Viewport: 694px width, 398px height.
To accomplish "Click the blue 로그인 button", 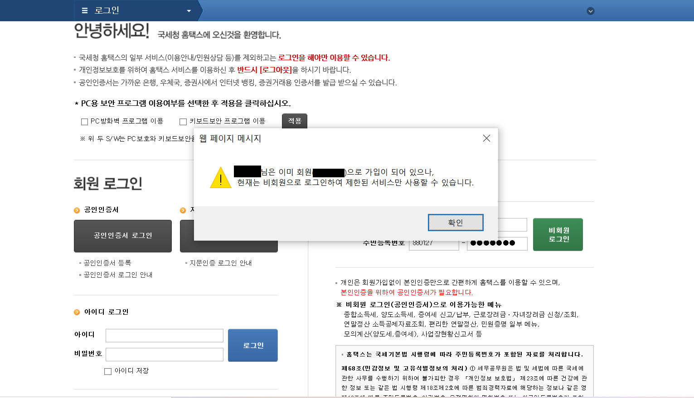I will click(x=253, y=345).
